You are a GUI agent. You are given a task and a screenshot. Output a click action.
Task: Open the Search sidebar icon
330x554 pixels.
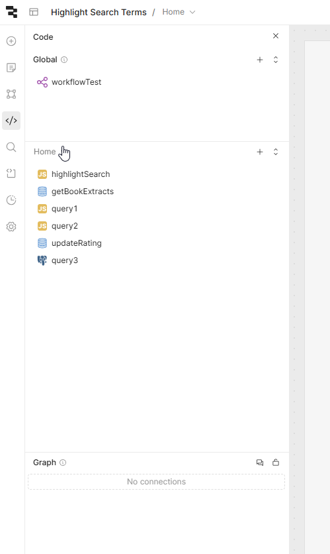[11, 147]
